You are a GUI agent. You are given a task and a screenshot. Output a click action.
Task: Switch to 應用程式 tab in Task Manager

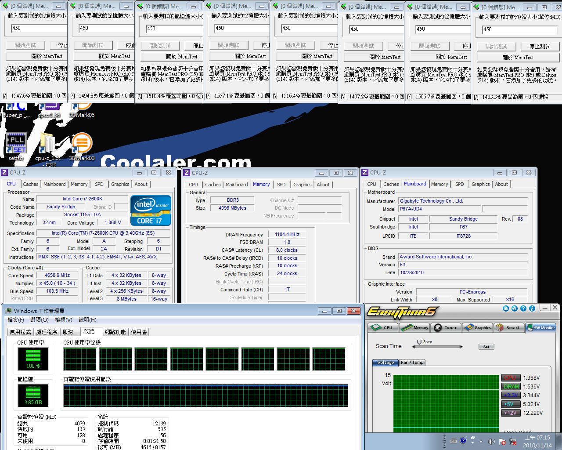[21, 332]
